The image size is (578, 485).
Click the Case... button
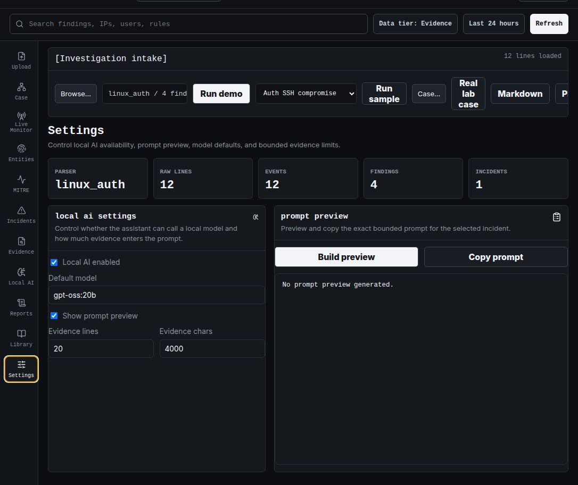[x=428, y=94]
